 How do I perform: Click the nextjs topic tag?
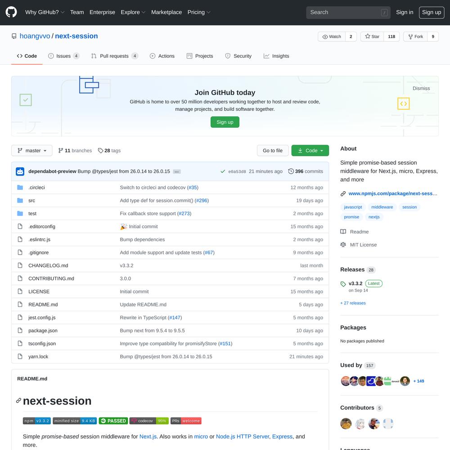374,217
